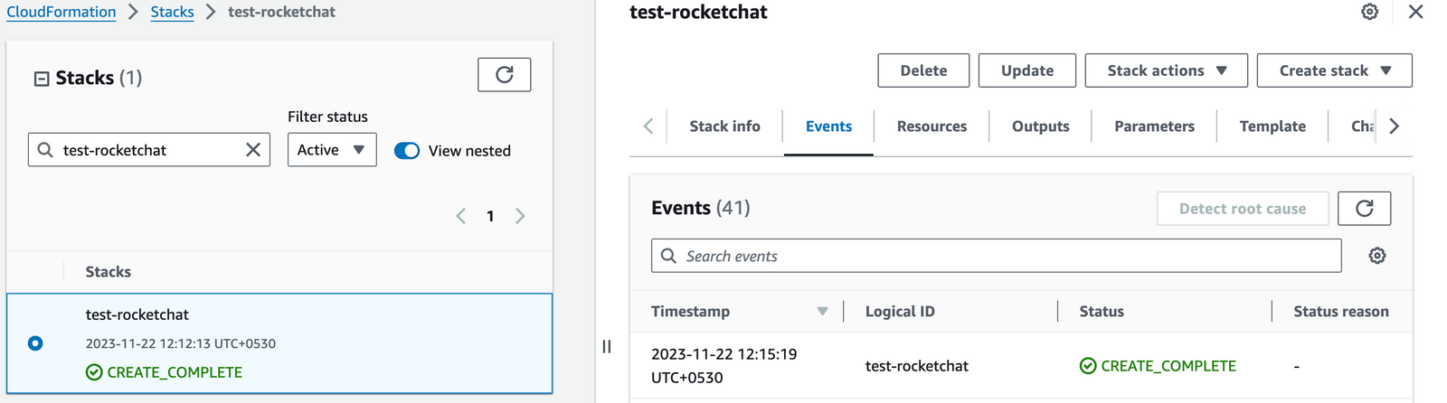The width and height of the screenshot is (1447, 403).
Task: Open Events table preferences gear
Action: tap(1376, 256)
